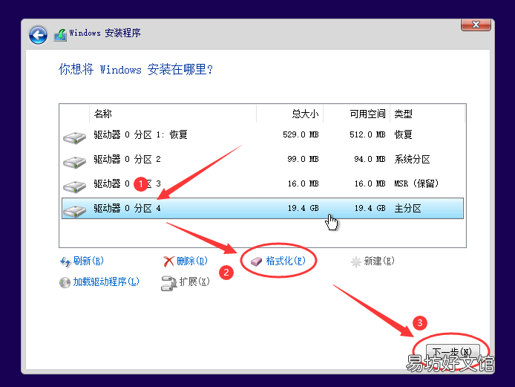Viewport: 515px width, 387px height.
Task: Go back using the blue arrow button
Action: pyautogui.click(x=38, y=35)
